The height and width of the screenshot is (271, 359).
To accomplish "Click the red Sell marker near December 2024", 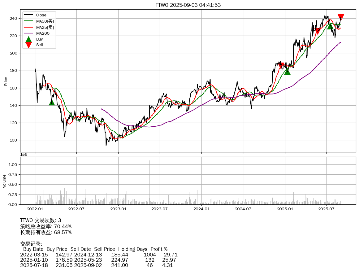I will pos(281,66).
